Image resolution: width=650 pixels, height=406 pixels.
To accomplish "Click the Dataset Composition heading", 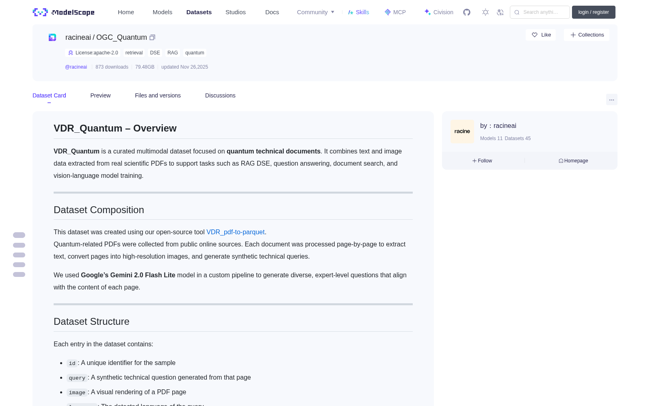I will tap(99, 210).
